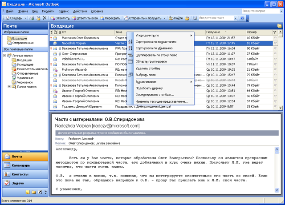Click Отправить и получить in the toolbar

click(x=143, y=18)
